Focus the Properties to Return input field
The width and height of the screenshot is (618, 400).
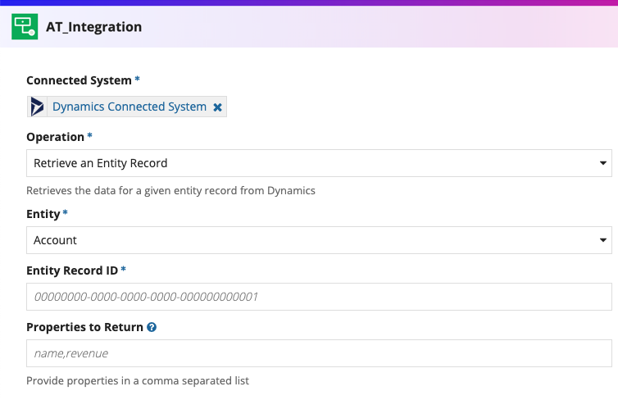pyautogui.click(x=319, y=353)
